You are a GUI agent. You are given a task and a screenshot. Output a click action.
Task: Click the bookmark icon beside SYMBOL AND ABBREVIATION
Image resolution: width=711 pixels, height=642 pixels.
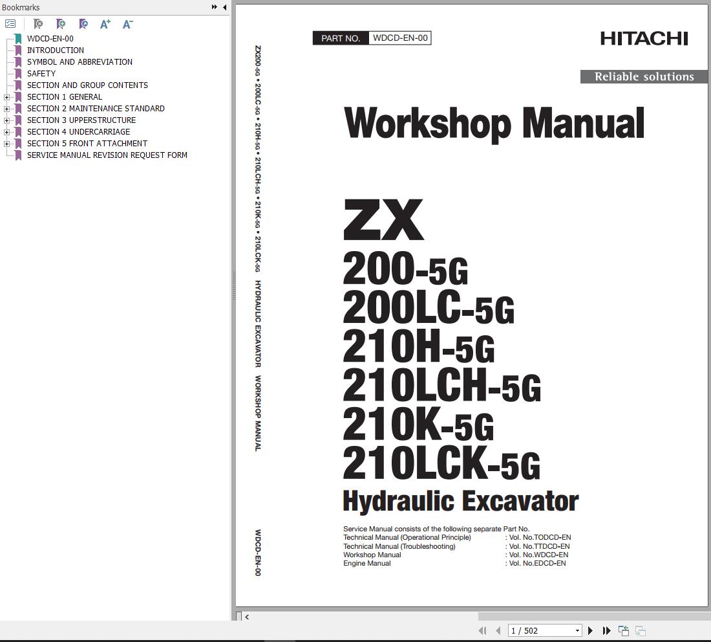point(18,61)
